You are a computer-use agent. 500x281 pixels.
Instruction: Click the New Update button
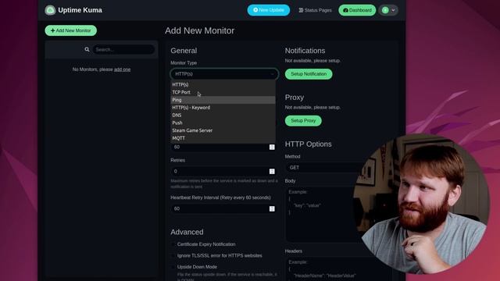tap(269, 10)
